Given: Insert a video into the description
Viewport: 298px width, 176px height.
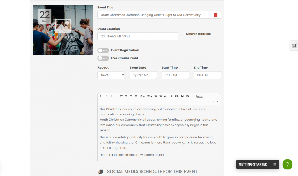Looking at the screenshot, I should pos(187,96).
